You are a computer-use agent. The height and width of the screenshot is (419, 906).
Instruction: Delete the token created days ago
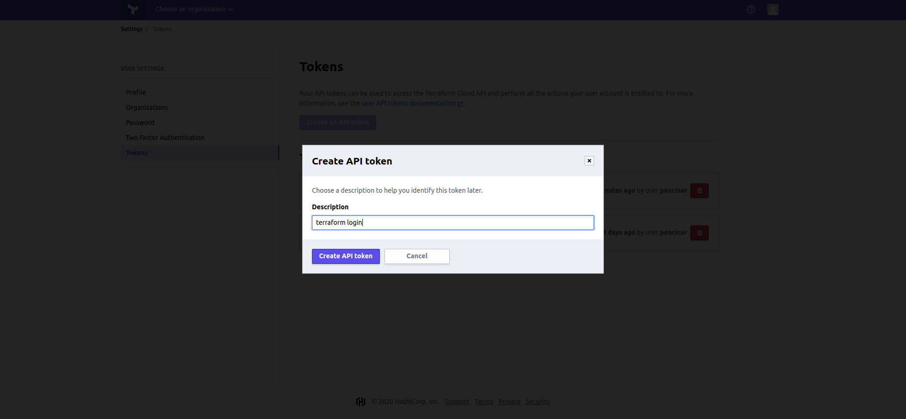click(699, 233)
